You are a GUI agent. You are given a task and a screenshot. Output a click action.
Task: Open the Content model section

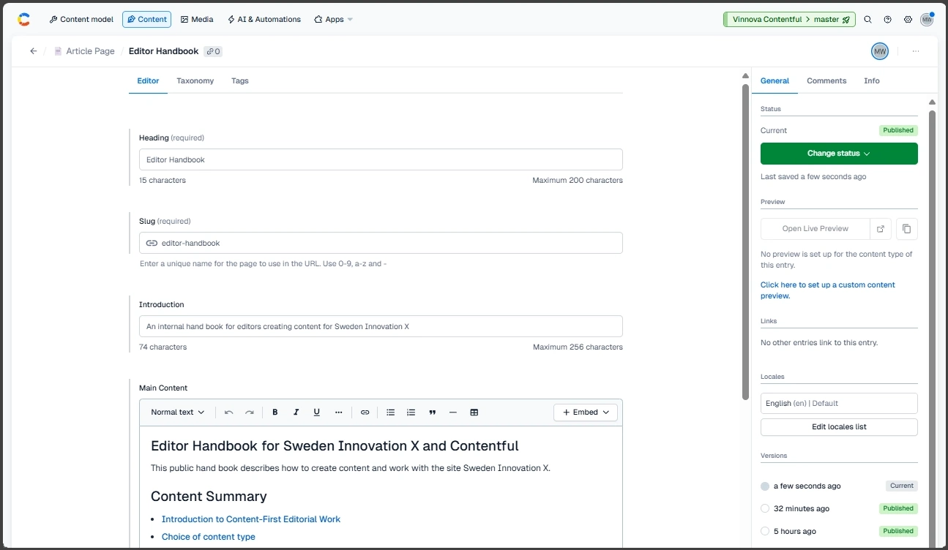coord(81,20)
